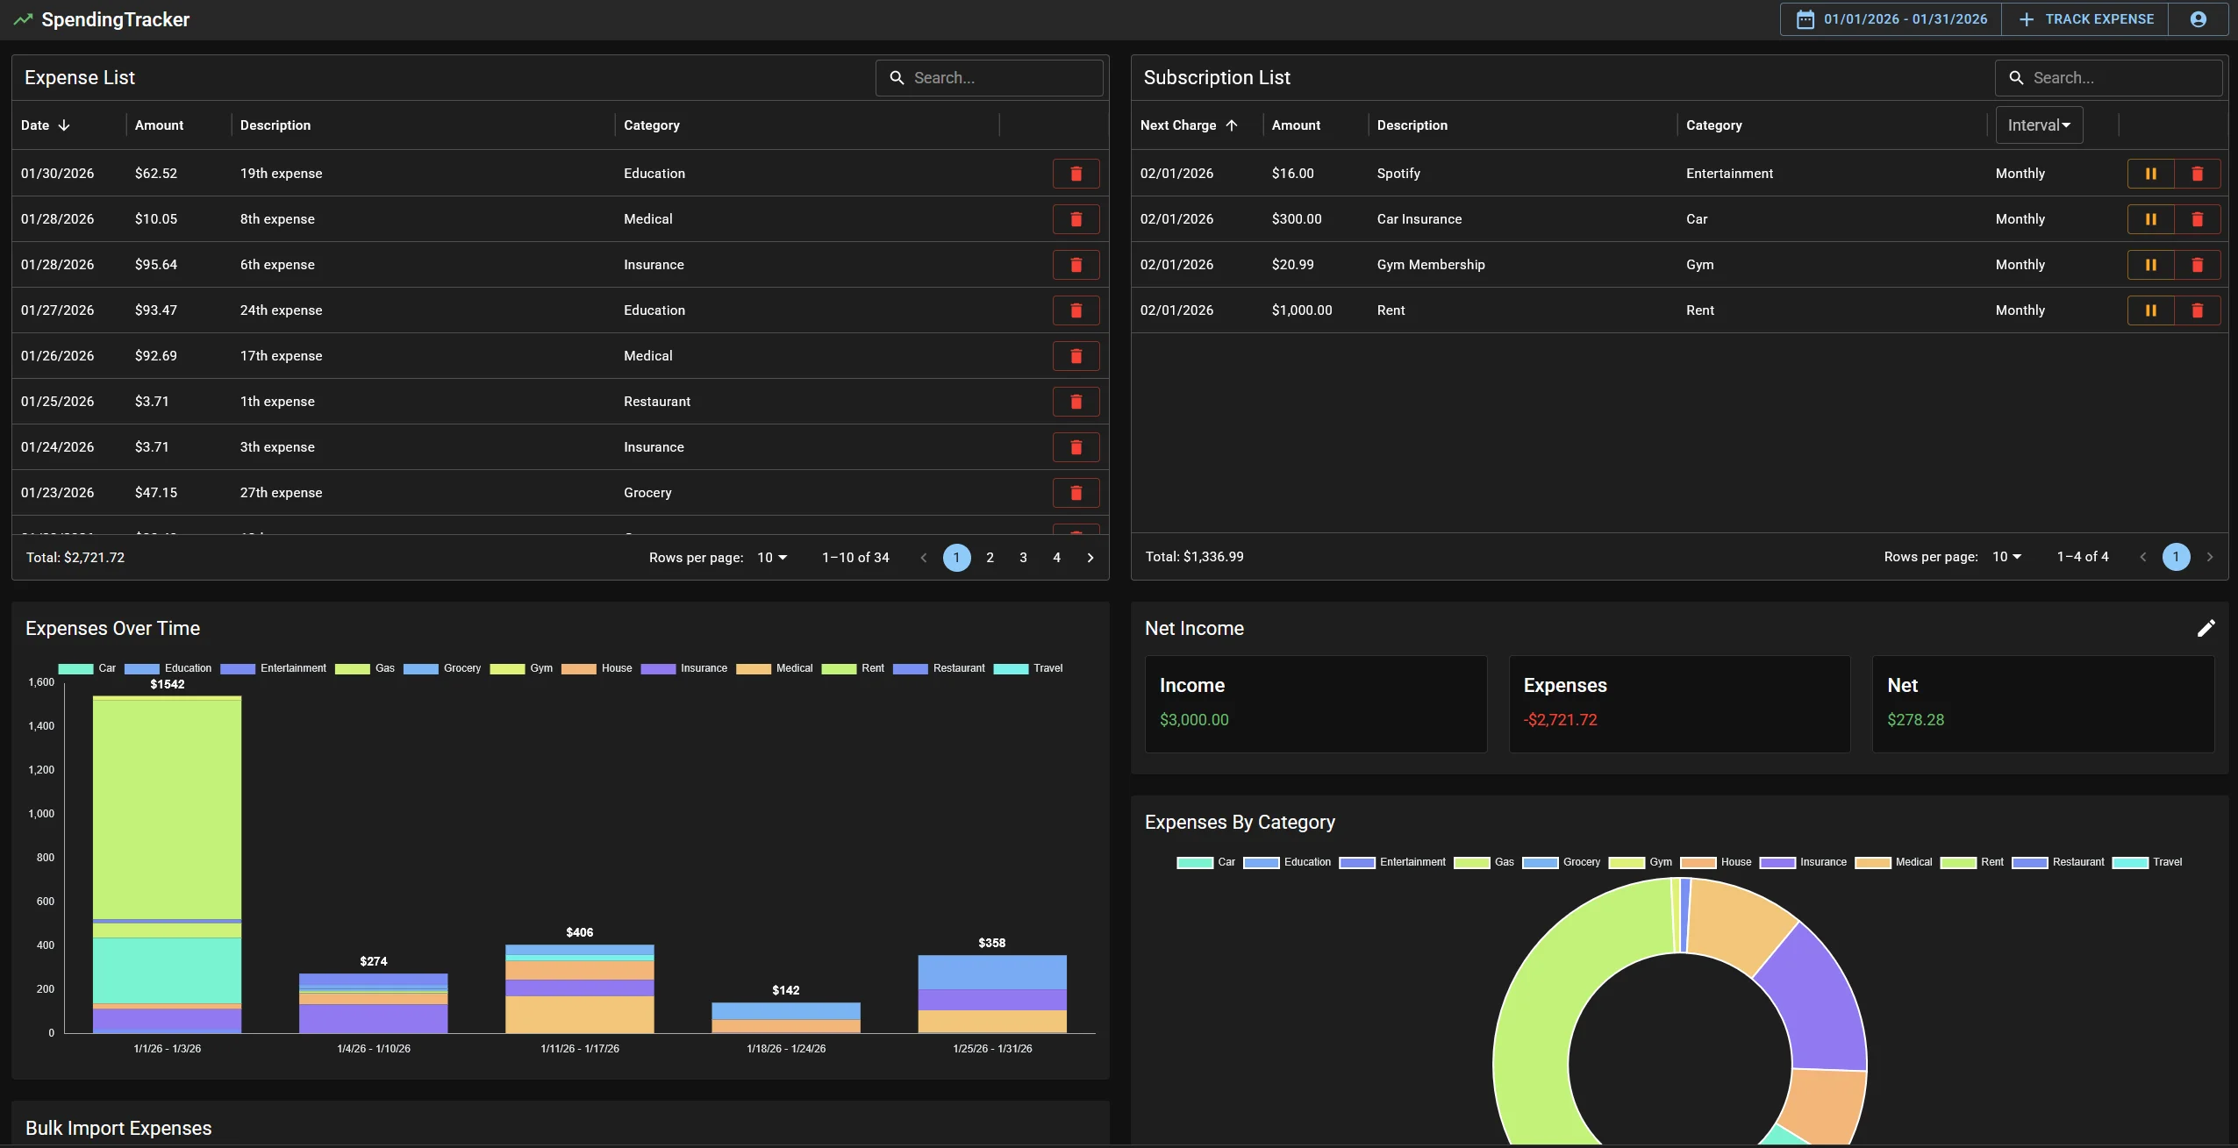Sort subscriptions by Next Charge arrow
This screenshot has height=1148, width=2238.
click(x=1232, y=125)
